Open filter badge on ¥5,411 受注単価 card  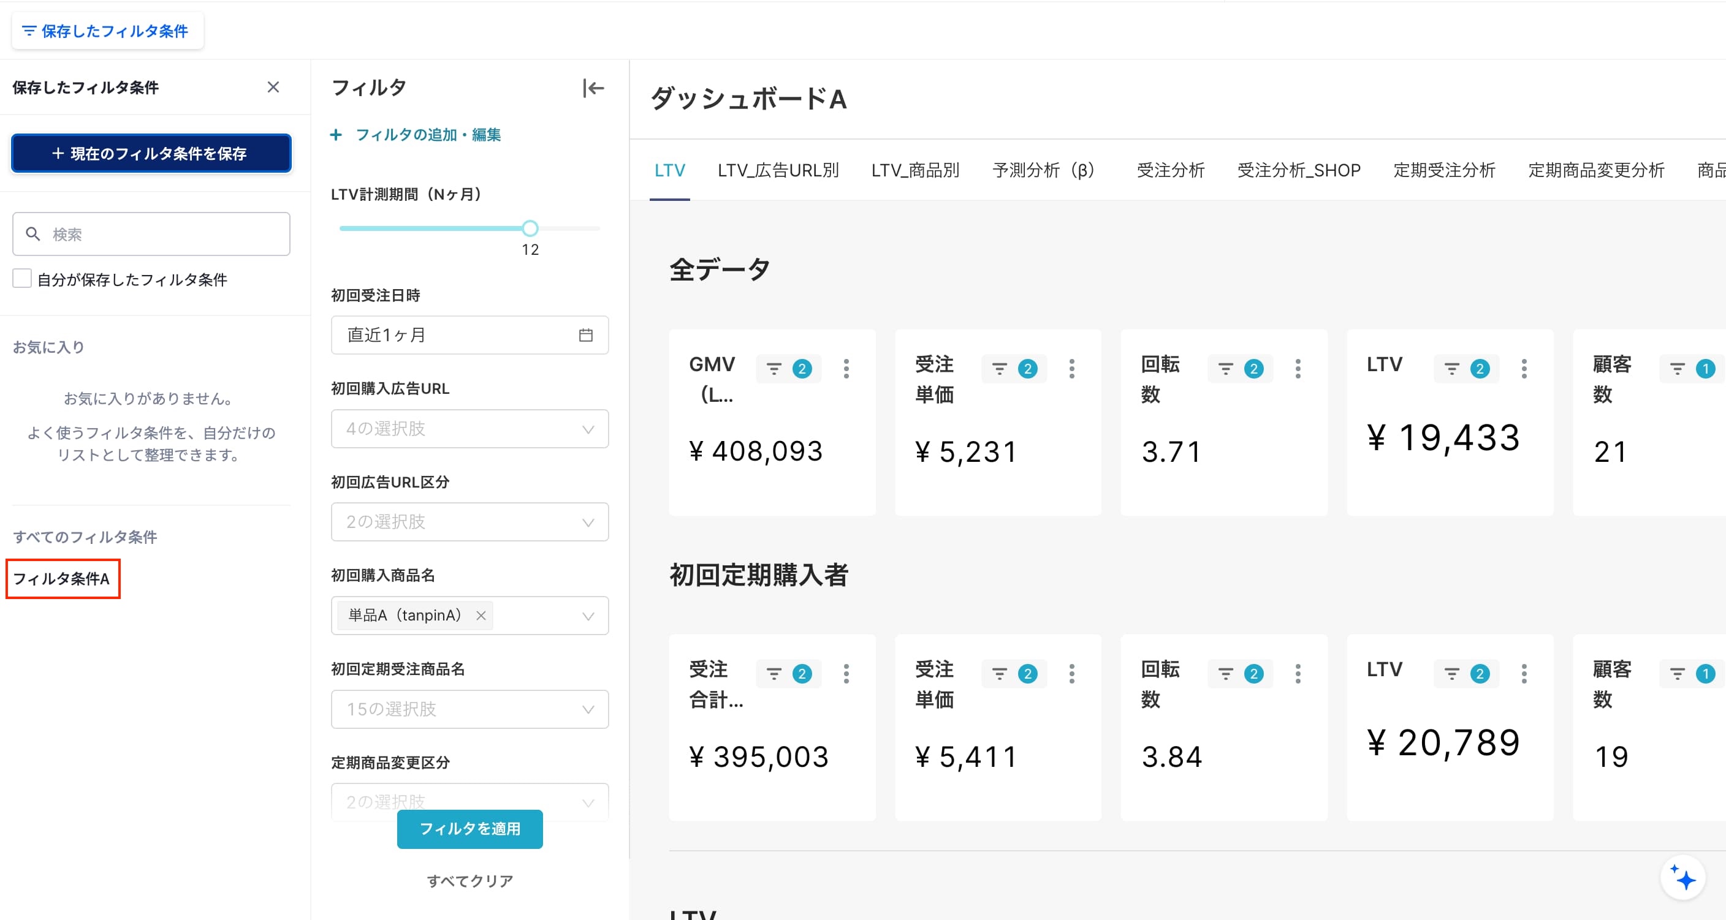(x=1014, y=674)
